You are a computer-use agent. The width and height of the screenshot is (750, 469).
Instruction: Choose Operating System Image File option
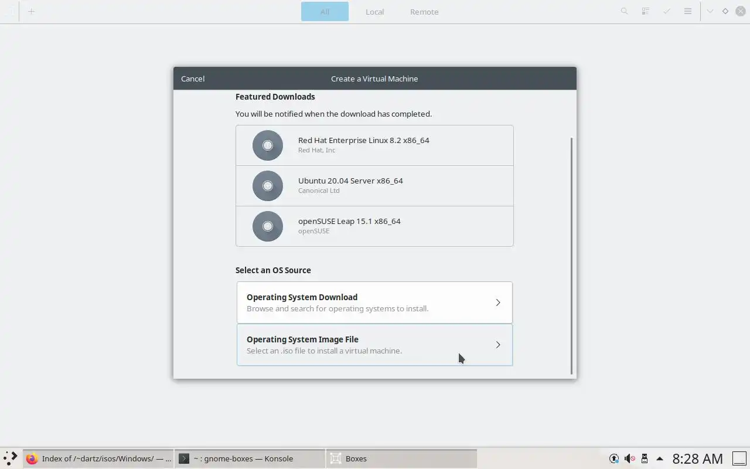(x=374, y=345)
